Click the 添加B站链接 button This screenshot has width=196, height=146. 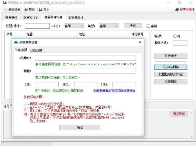click(171, 67)
